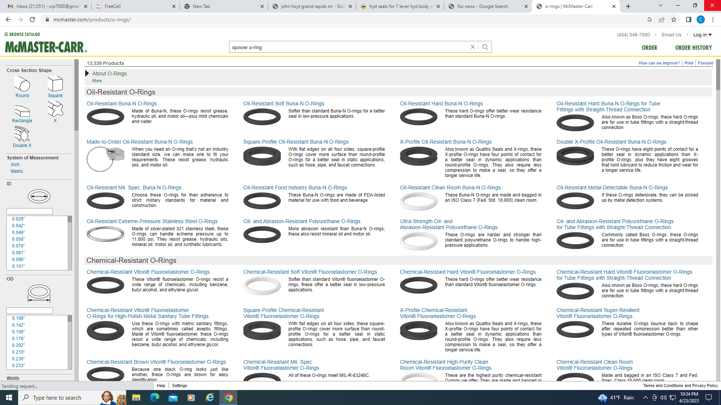The height and width of the screenshot is (405, 721).
Task: Click the ID filter input field
Action: (x=30, y=211)
